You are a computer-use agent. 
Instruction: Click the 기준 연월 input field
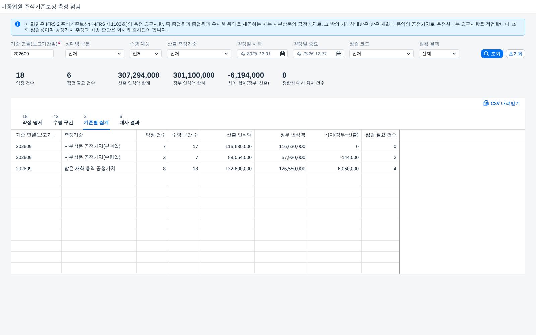pos(32,54)
